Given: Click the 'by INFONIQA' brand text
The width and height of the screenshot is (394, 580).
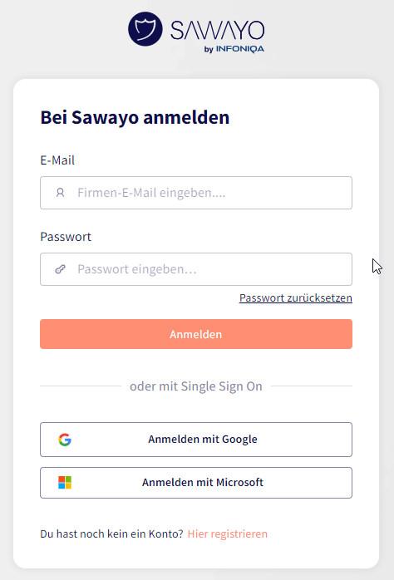Looking at the screenshot, I should (234, 49).
